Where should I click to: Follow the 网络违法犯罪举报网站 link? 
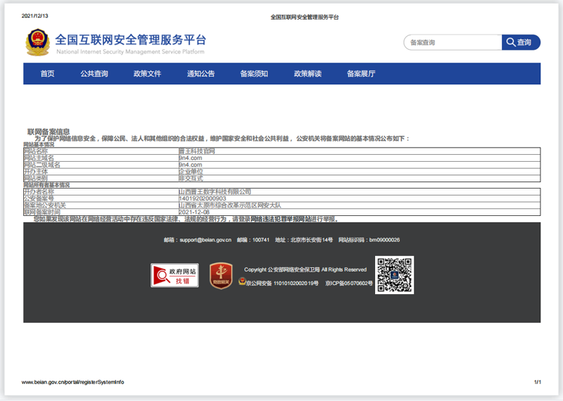click(x=280, y=219)
